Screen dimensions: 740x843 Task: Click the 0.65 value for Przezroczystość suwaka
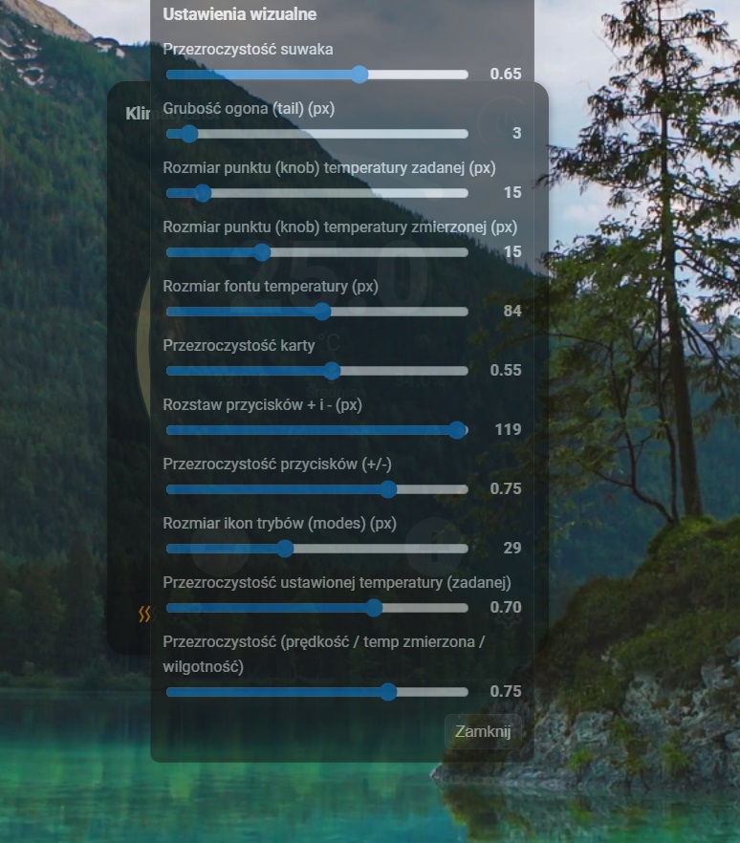(x=506, y=74)
